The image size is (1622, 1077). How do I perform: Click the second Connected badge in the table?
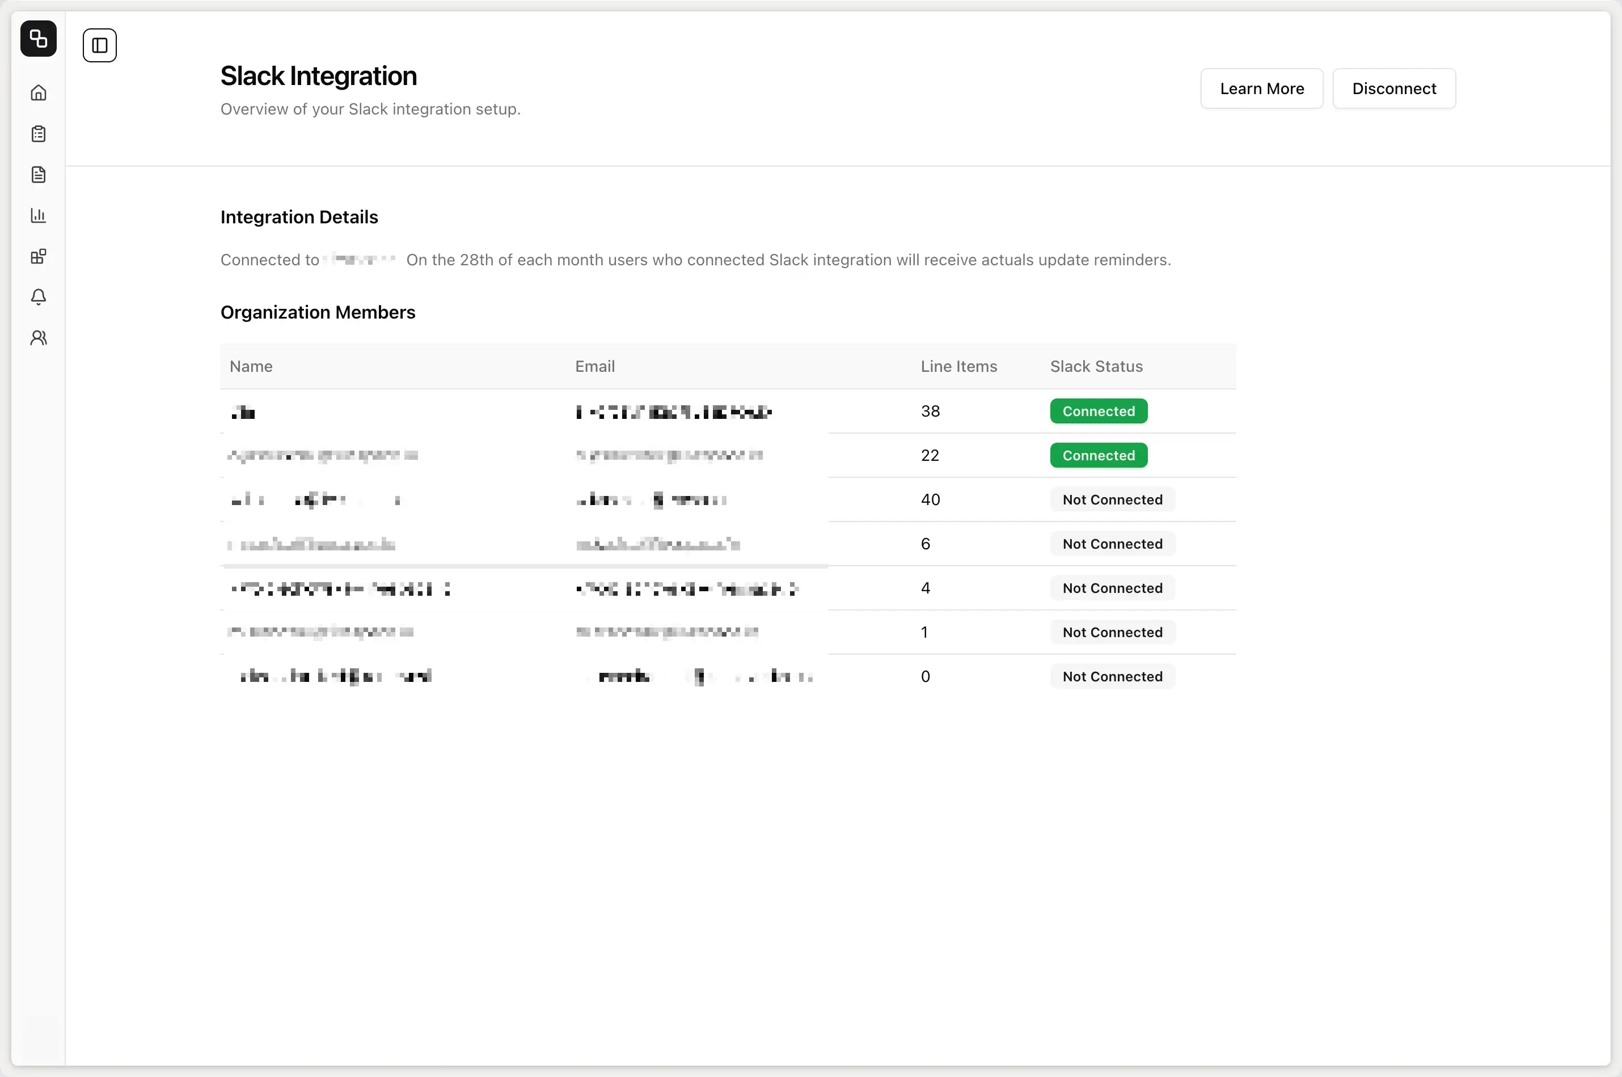[x=1097, y=455]
